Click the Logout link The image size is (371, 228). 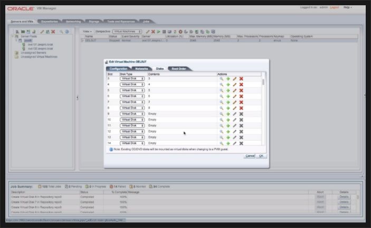[335, 7]
